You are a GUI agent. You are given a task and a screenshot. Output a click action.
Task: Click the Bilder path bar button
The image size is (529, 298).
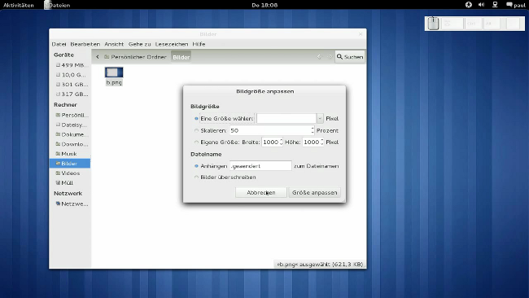point(181,57)
